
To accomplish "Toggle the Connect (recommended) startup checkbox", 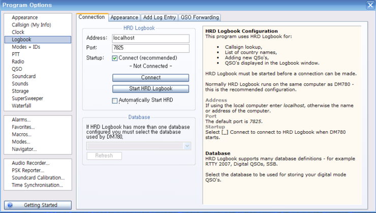I will click(115, 58).
